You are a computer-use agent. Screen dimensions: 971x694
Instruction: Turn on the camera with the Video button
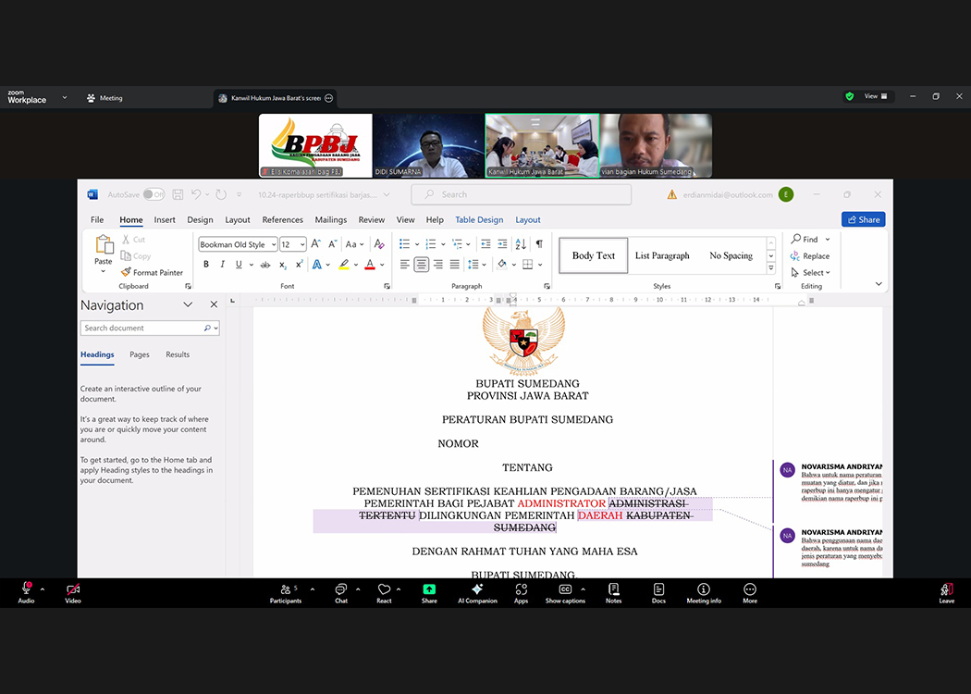[73, 592]
